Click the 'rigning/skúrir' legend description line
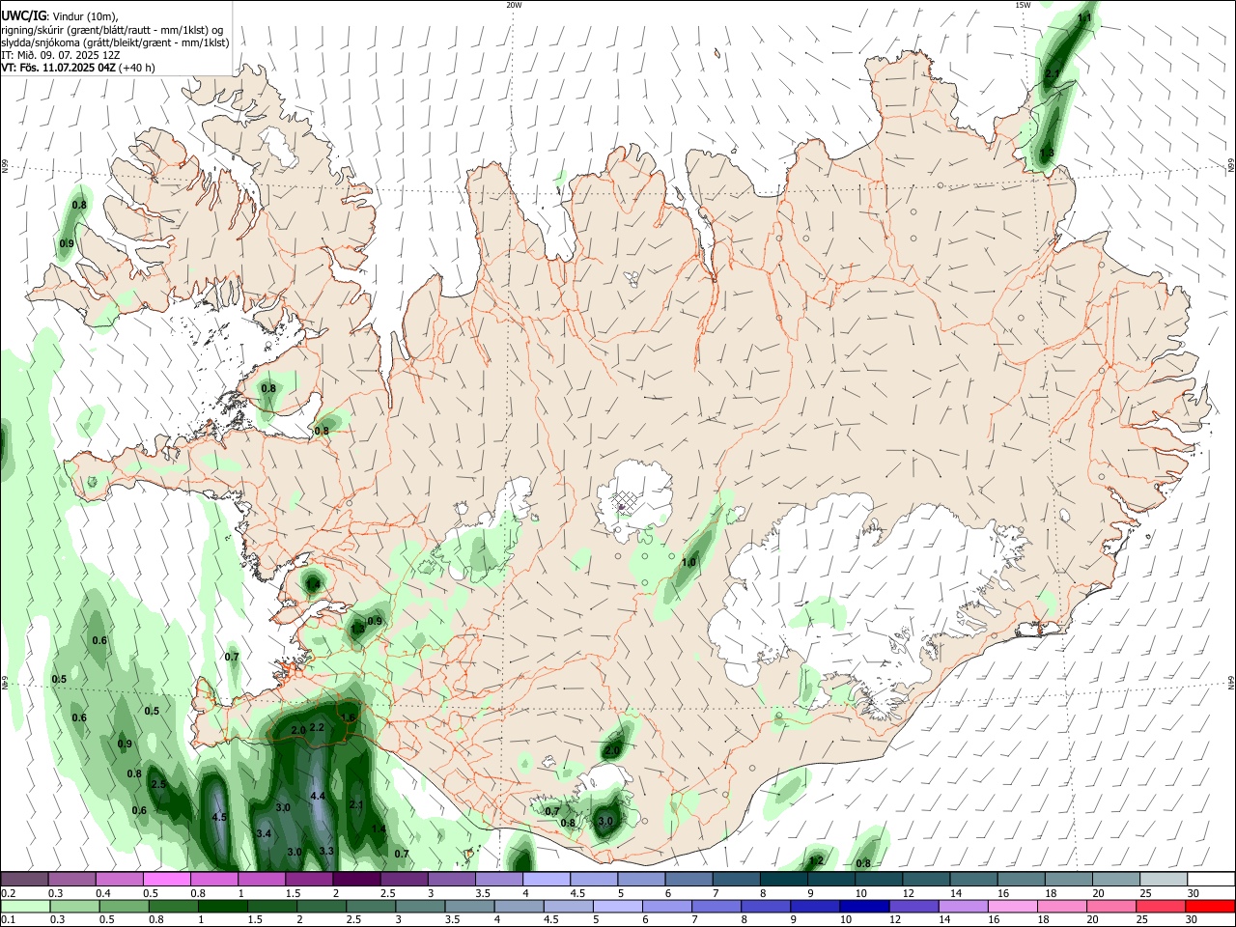 [112, 30]
